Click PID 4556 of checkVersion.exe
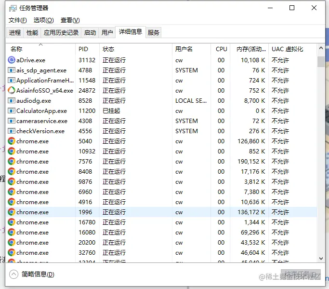The width and height of the screenshot is (329, 289). click(x=85, y=131)
